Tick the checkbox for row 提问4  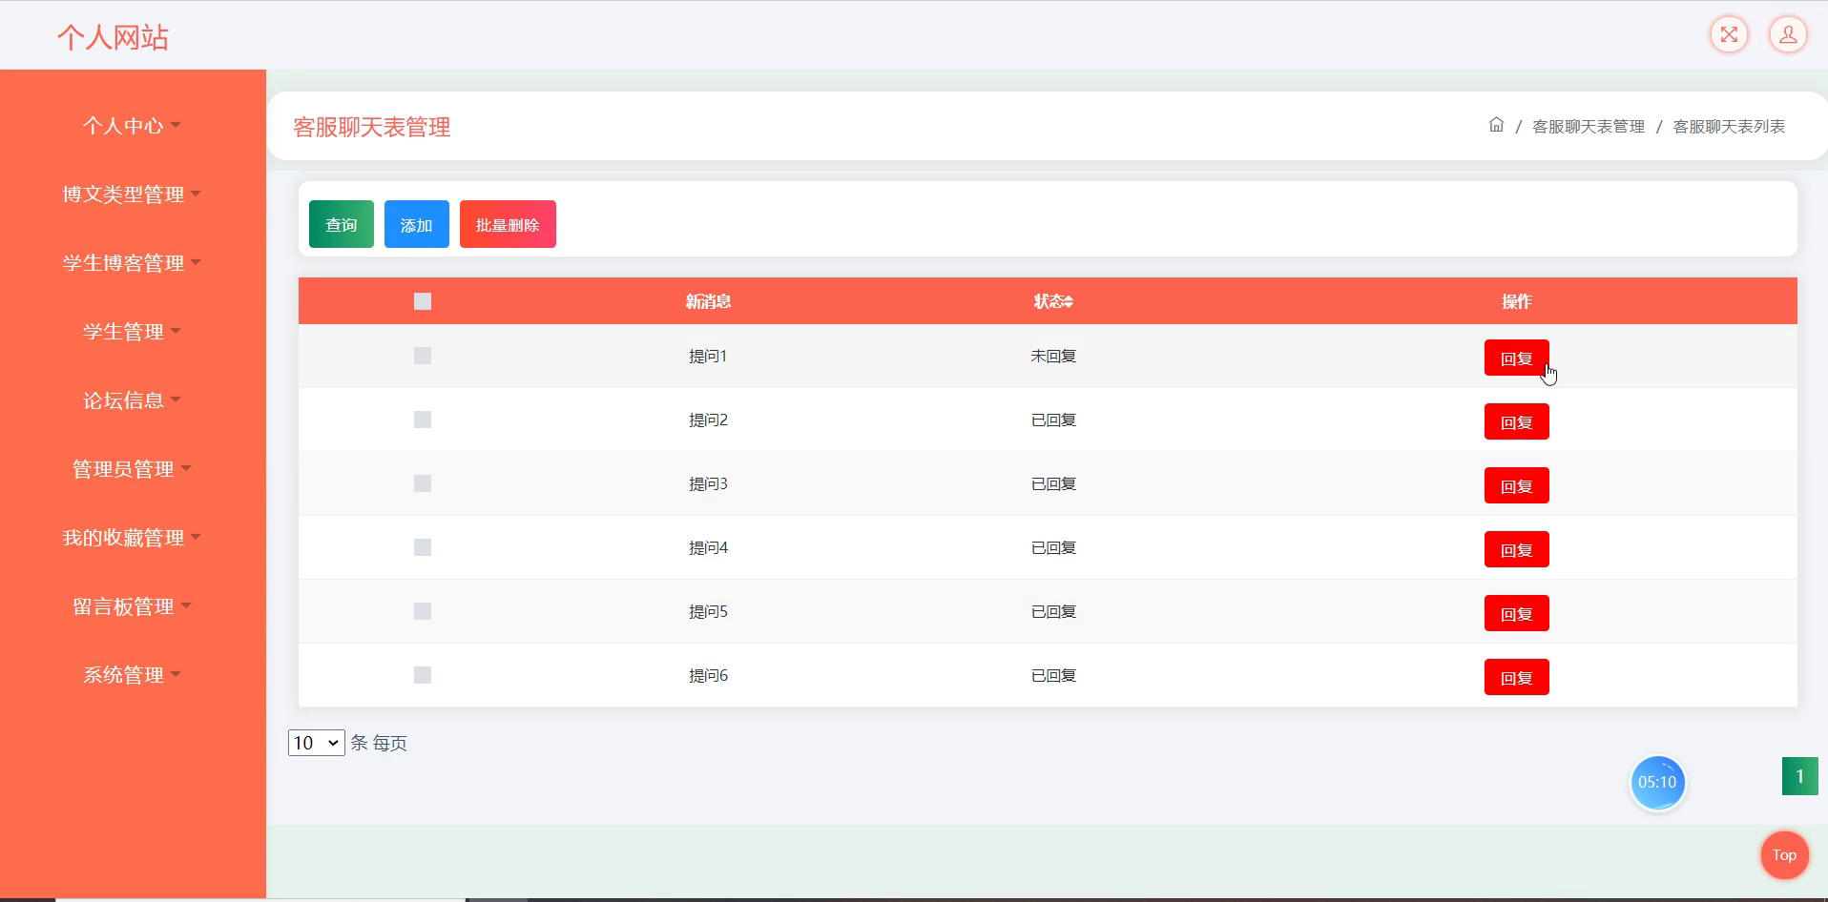point(423,547)
